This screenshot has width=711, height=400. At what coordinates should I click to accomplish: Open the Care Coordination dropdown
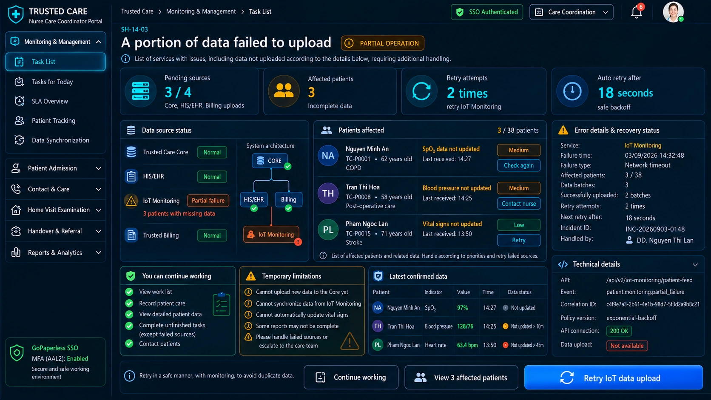coord(571,12)
